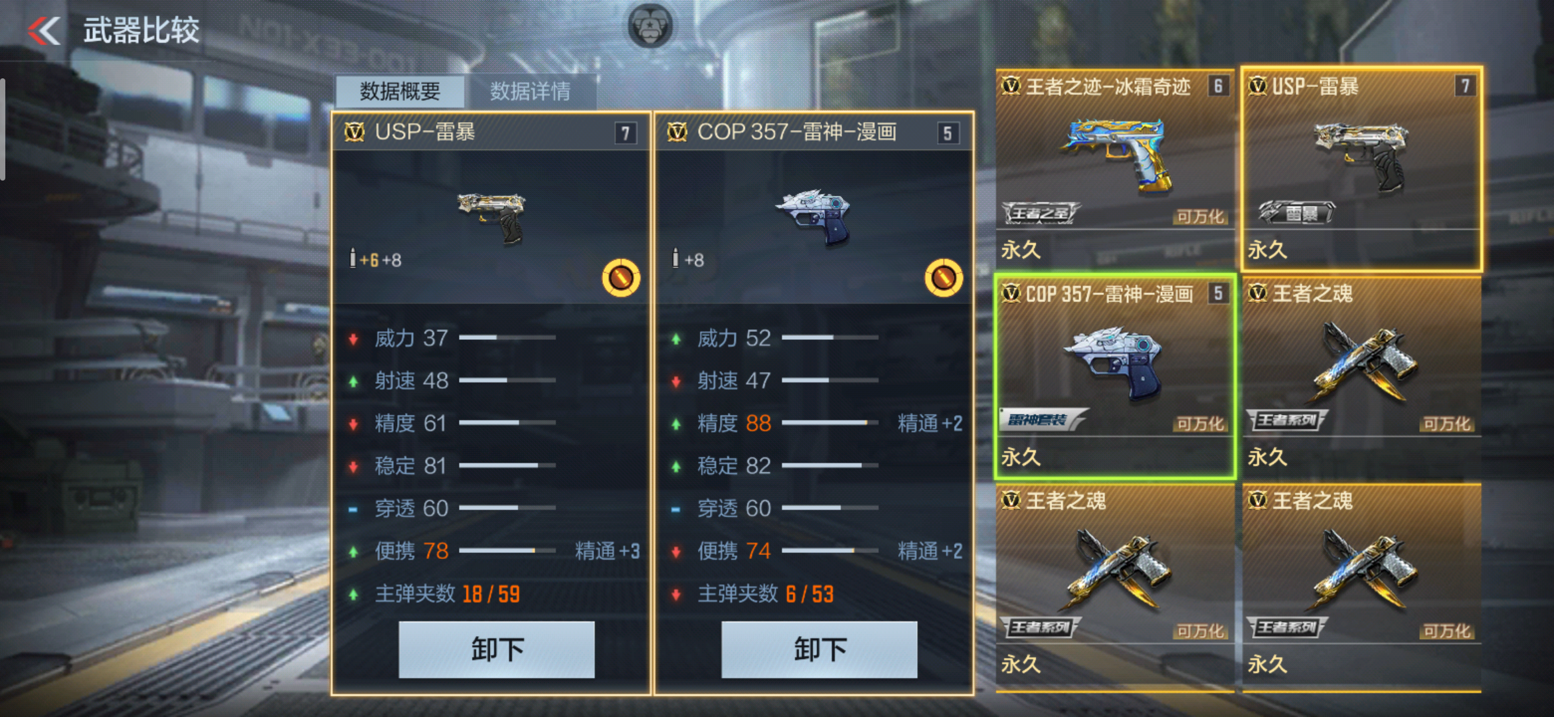Image resolution: width=1554 pixels, height=717 pixels.
Task: Select the 数据概要 tab
Action: pyautogui.click(x=400, y=91)
